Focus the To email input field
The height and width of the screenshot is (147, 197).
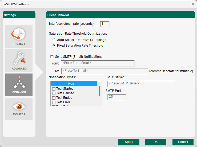click(104, 71)
